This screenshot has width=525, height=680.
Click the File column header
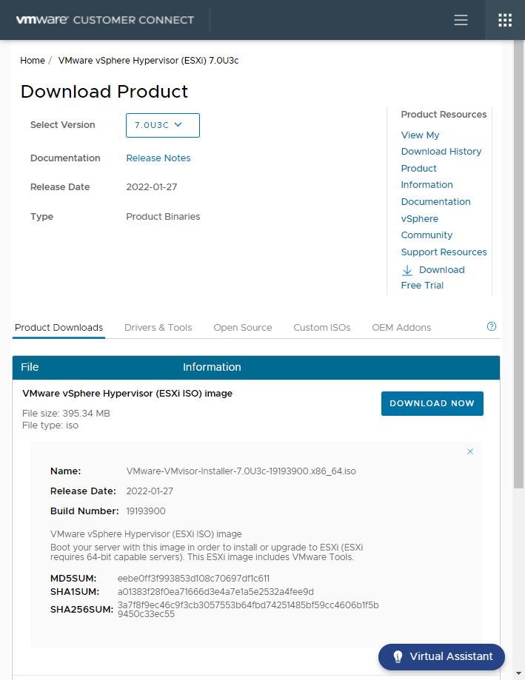tap(30, 367)
